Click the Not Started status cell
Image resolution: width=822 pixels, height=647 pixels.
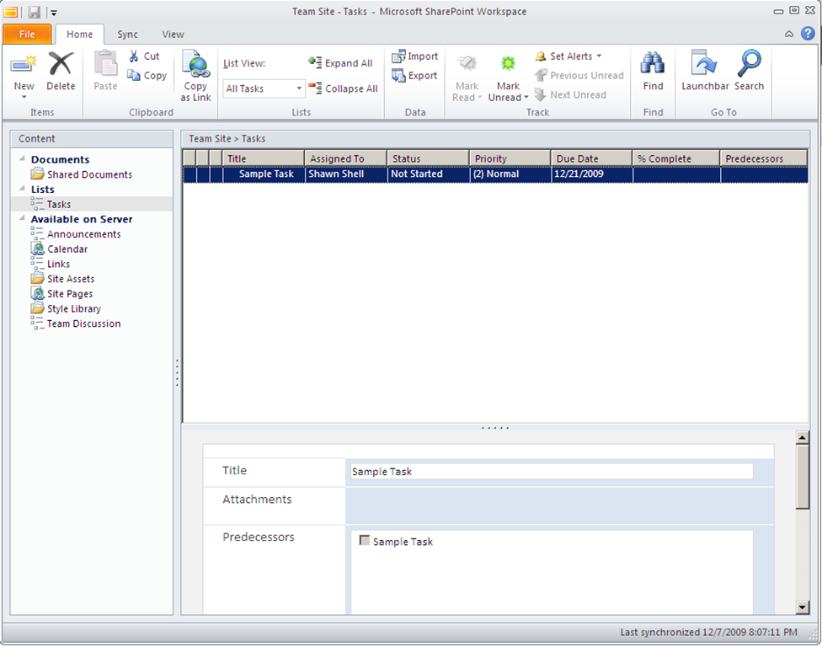click(429, 174)
